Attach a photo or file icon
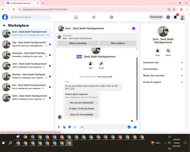The image size is (190, 152). click(x=64, y=127)
